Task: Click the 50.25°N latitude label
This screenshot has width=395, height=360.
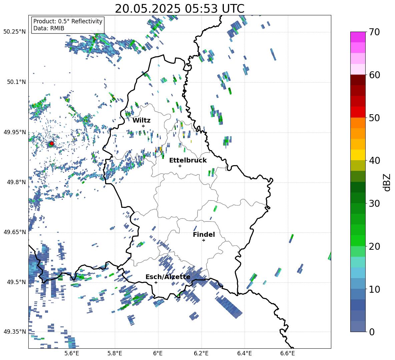Action: pos(15,32)
